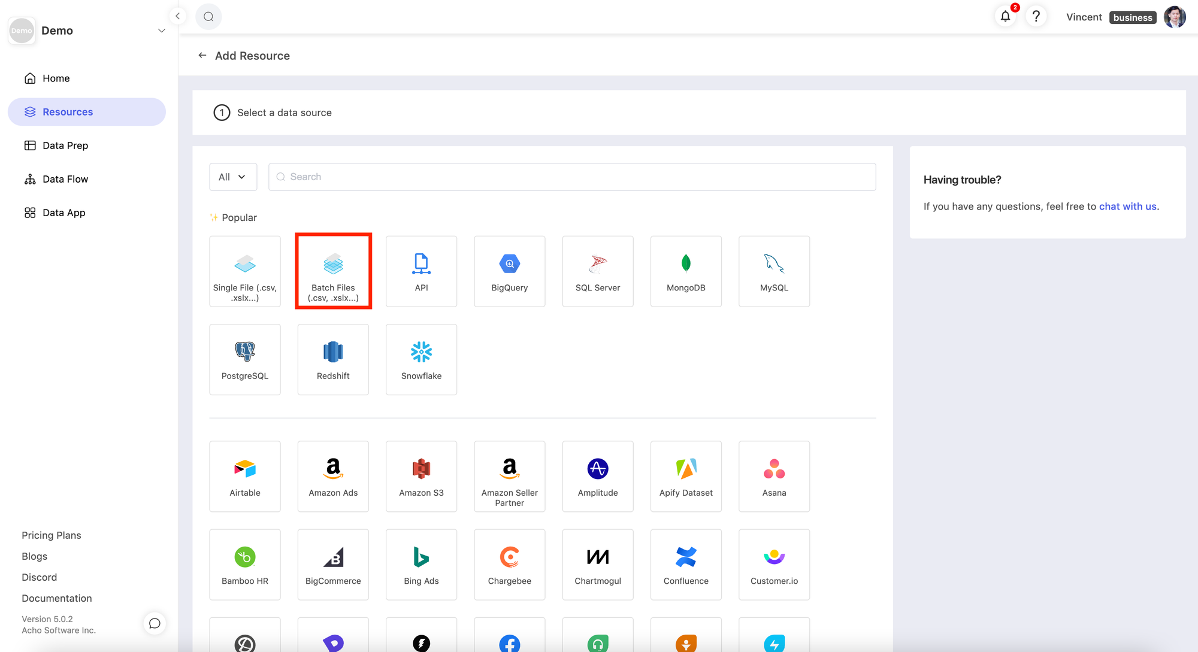Open the Pricing Plans link
Viewport: 1198px width, 652px height.
(52, 535)
